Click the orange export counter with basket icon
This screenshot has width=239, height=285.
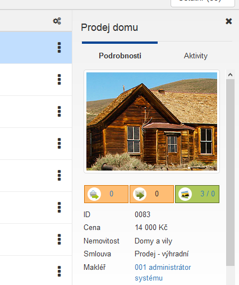pyautogui.click(x=106, y=194)
